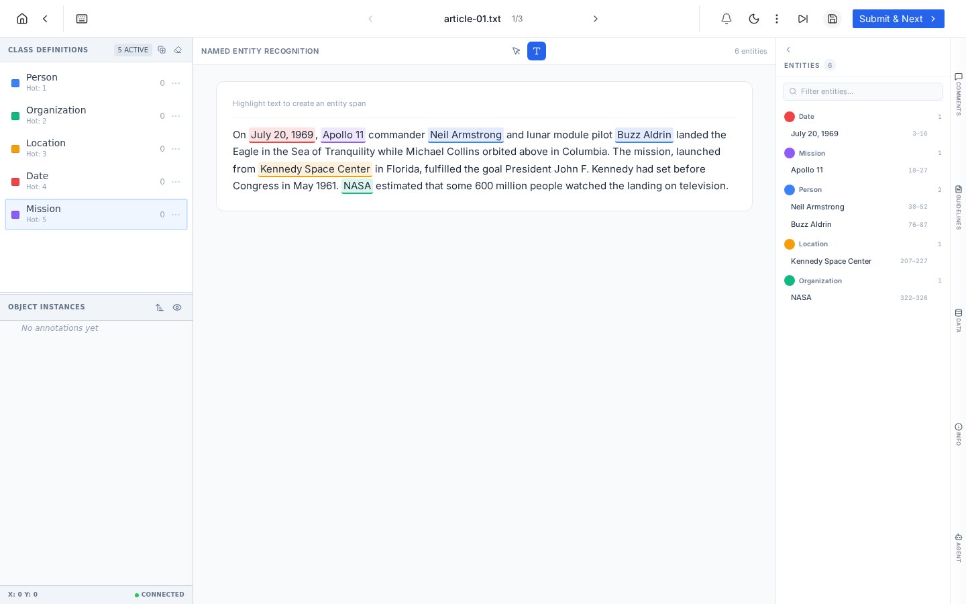Click the eraser icon in Class Definitions

[x=178, y=50]
